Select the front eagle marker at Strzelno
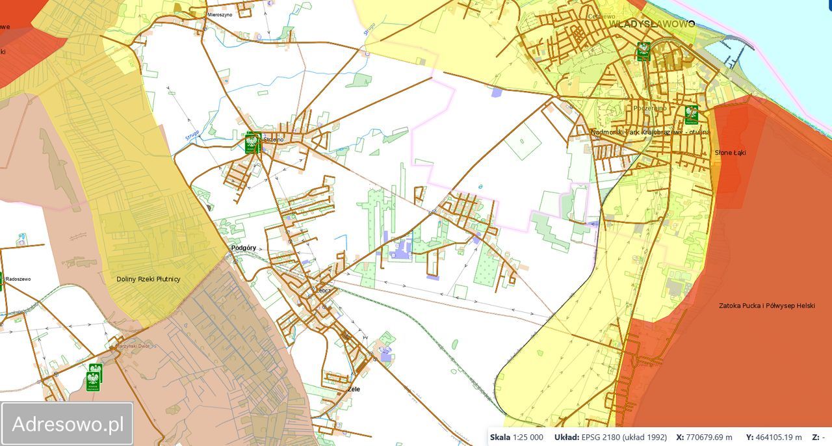 click(x=252, y=144)
